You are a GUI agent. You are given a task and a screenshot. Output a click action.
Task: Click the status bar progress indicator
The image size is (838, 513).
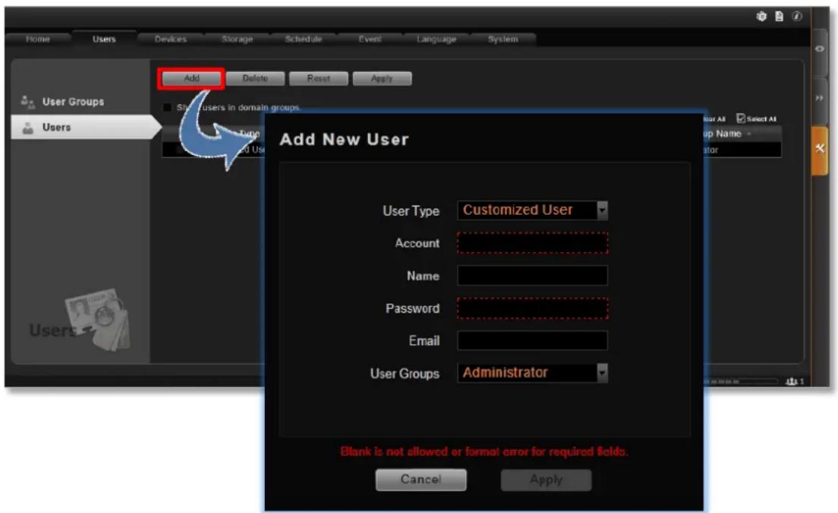point(740,382)
